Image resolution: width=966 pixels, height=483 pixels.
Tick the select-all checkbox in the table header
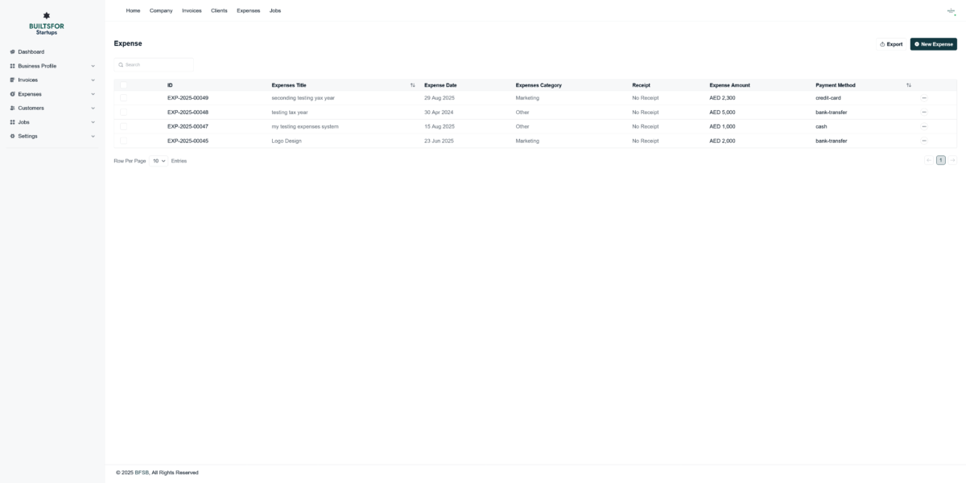click(124, 85)
